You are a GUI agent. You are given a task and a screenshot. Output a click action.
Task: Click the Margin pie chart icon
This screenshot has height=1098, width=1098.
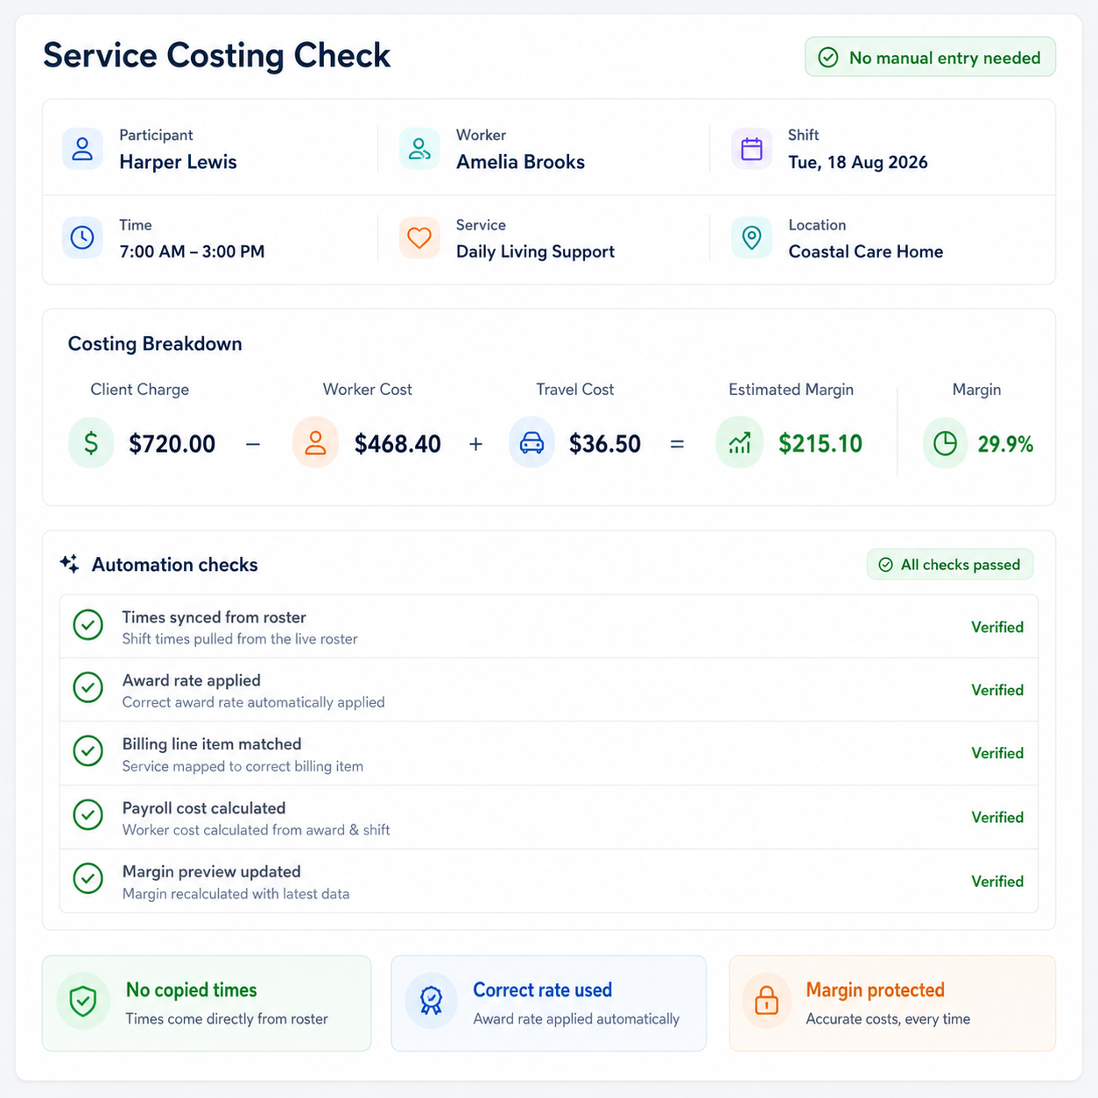tap(946, 443)
